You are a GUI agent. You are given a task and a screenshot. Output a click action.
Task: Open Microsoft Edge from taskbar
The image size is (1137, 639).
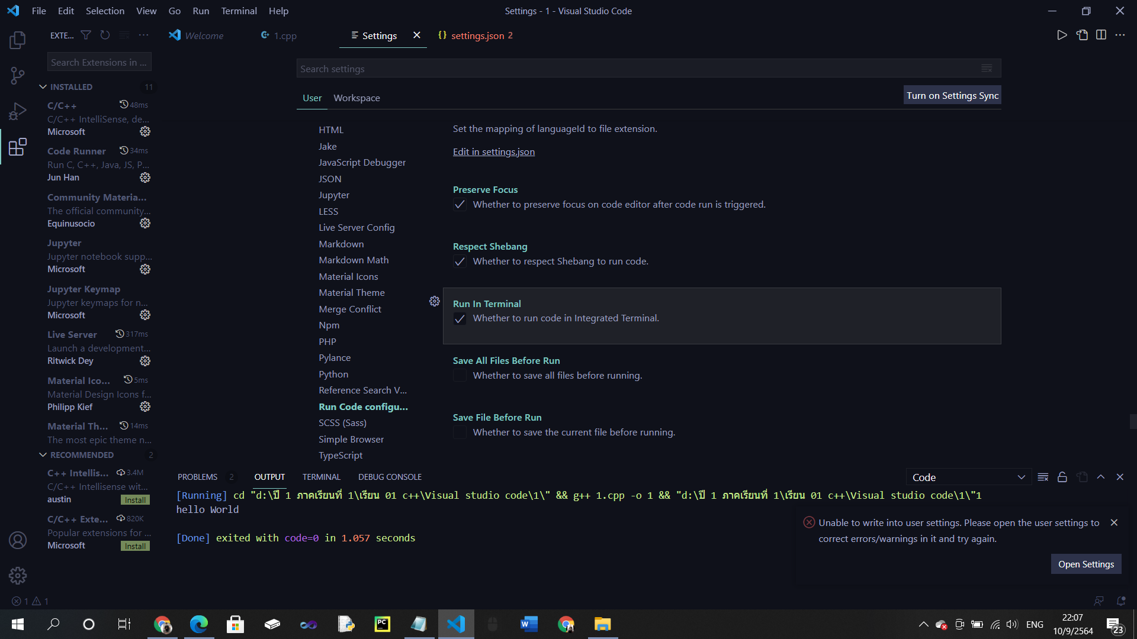point(199,624)
